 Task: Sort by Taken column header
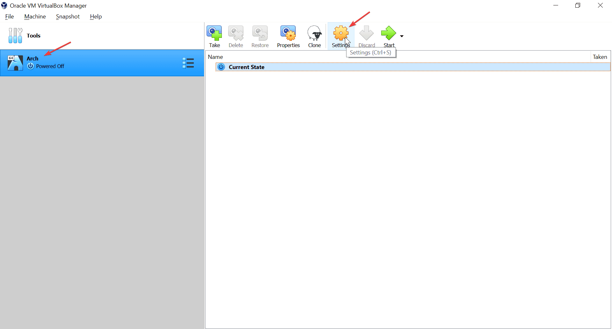point(601,57)
